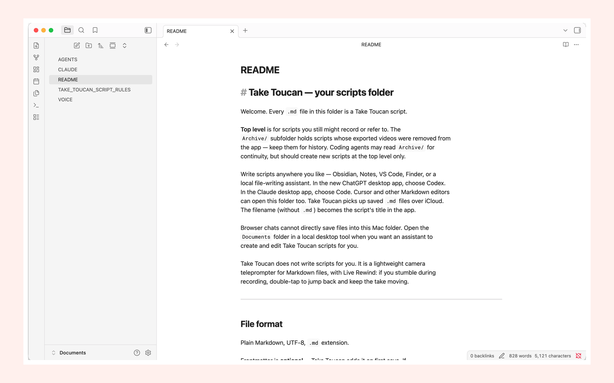Open the Documents vault switcher
The image size is (614, 383).
(69, 353)
